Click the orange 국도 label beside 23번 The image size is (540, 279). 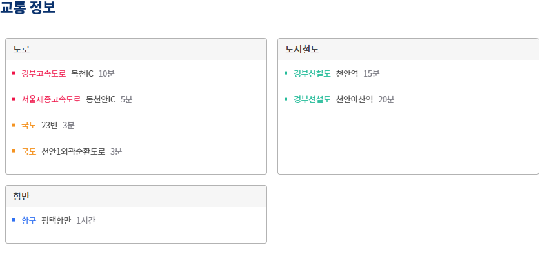click(29, 125)
